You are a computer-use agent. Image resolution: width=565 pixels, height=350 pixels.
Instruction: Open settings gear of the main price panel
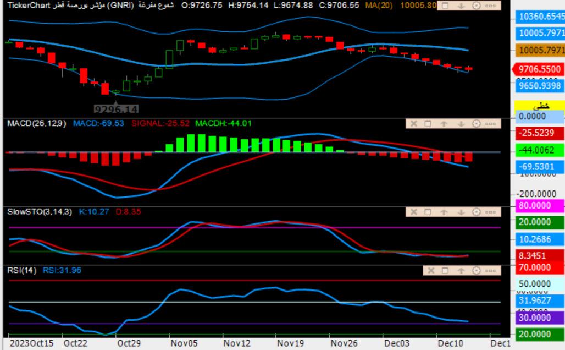tap(477, 6)
